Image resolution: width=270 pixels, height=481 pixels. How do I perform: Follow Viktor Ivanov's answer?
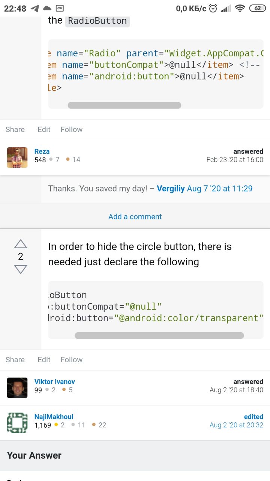tap(72, 360)
